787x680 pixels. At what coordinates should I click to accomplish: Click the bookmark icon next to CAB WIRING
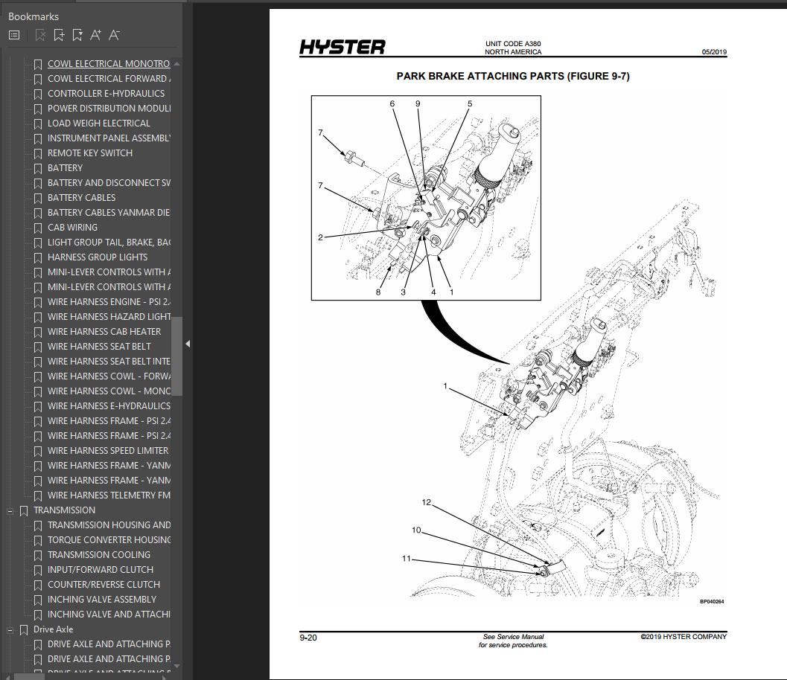click(x=38, y=228)
